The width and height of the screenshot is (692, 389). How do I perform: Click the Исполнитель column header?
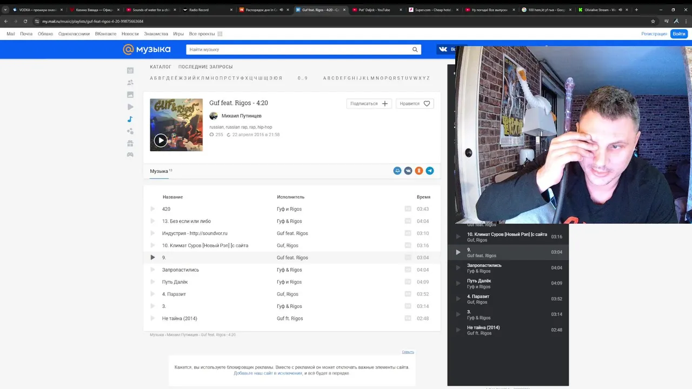[291, 197]
